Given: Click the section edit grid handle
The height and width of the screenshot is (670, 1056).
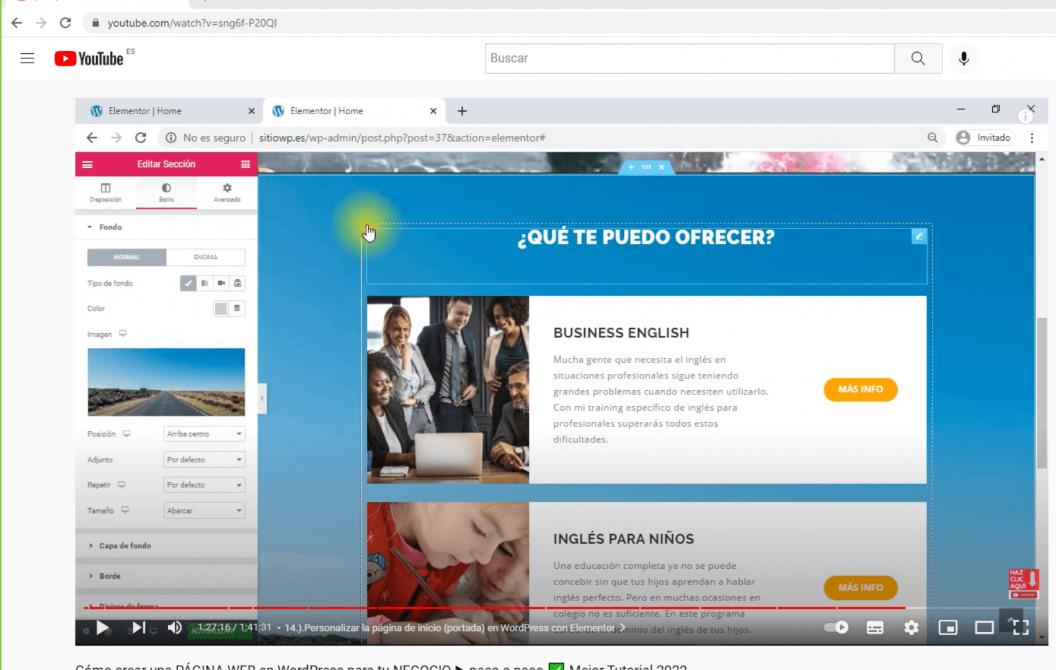Looking at the screenshot, I should (647, 167).
